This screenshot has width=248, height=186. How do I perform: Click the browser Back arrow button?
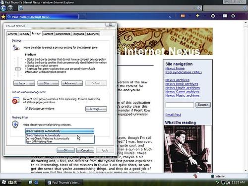(x=3, y=8)
